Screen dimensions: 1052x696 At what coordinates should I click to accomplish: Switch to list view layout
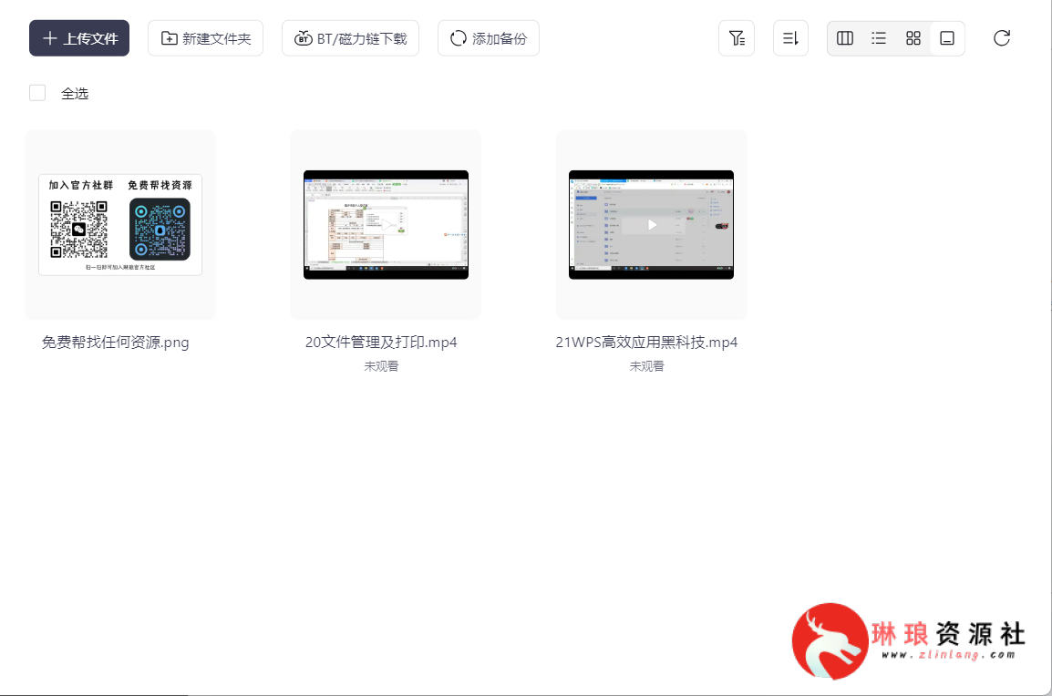point(879,38)
